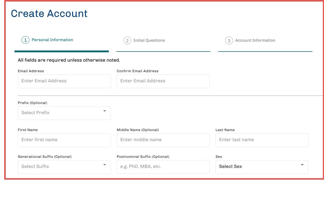Click the Confirm Email Address field
Viewport: 324px width, 197px height.
(163, 81)
